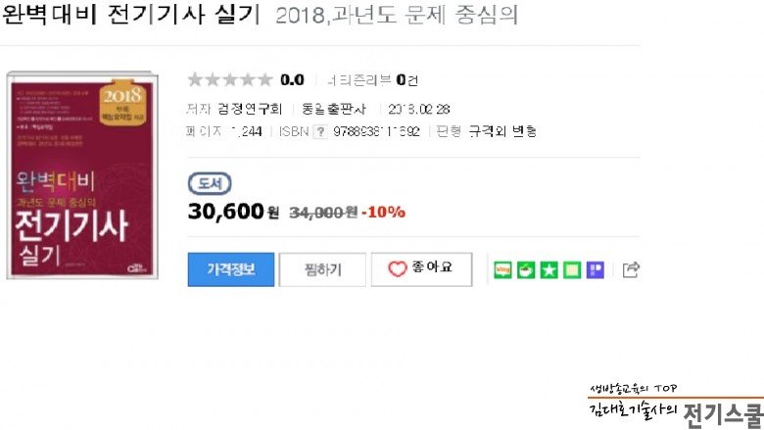Screen dimensions: 764x430
Task: Open the share arrow icon
Action: coord(631,270)
